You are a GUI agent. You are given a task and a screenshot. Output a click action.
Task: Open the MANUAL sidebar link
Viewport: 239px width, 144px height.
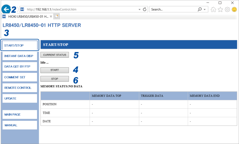[20, 125]
